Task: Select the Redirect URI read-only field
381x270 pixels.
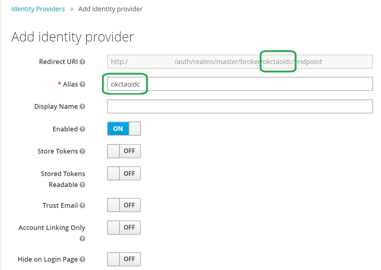Action: (x=240, y=62)
